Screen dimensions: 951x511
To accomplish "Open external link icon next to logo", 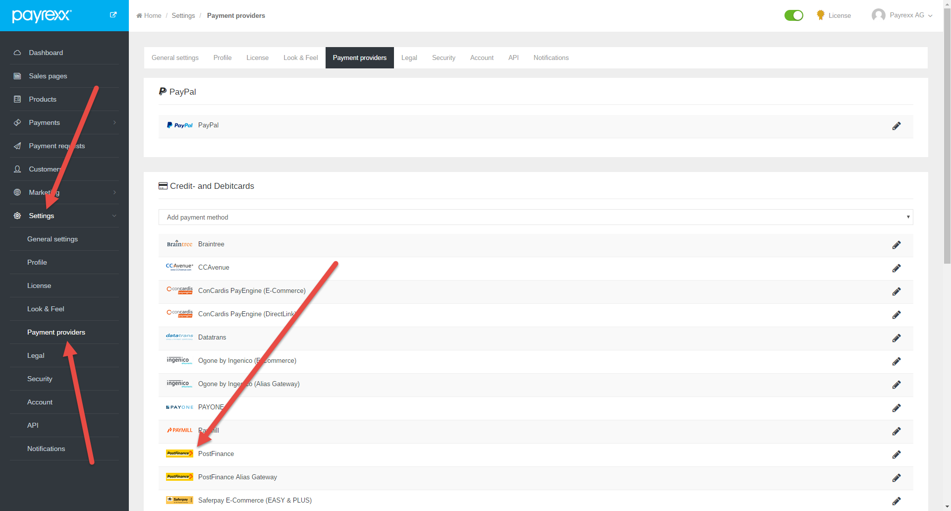I will 113,15.
